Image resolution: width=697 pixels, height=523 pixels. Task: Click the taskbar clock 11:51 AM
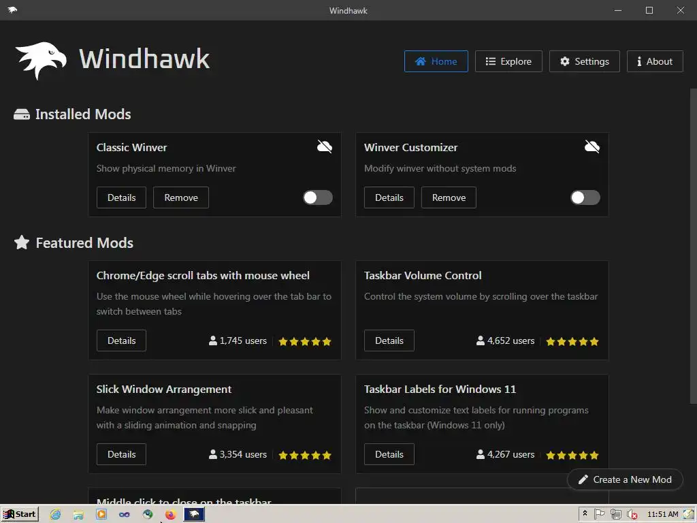[x=662, y=515]
